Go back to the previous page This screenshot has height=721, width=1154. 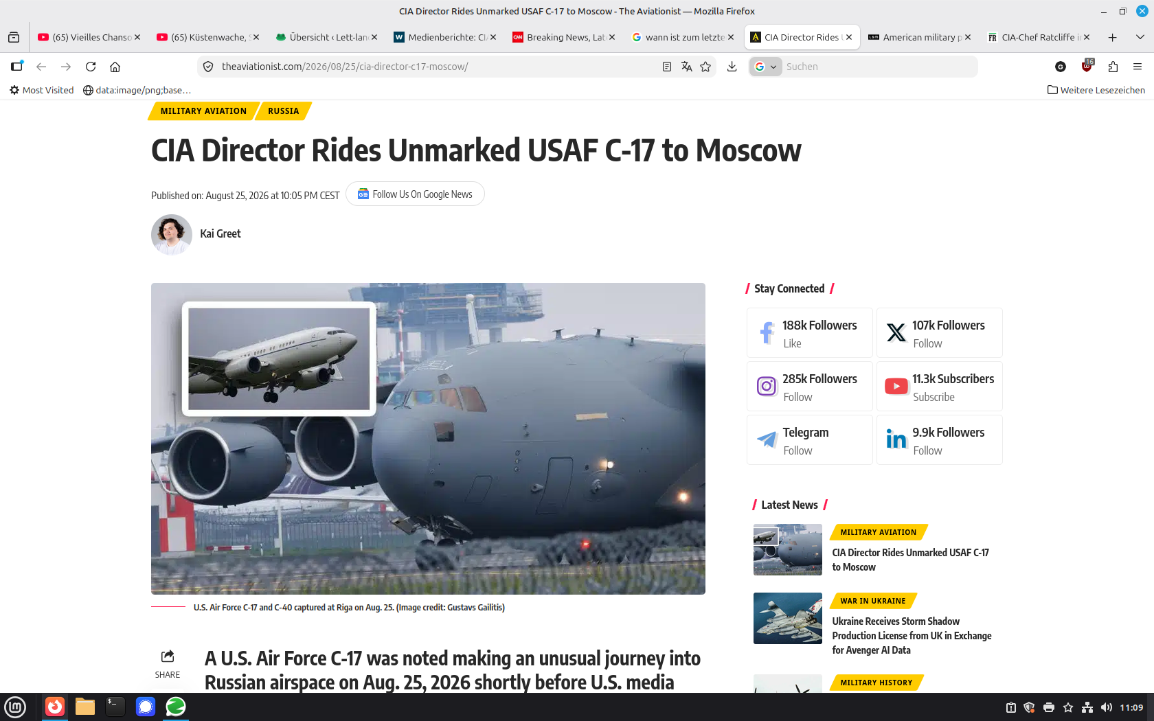(41, 67)
